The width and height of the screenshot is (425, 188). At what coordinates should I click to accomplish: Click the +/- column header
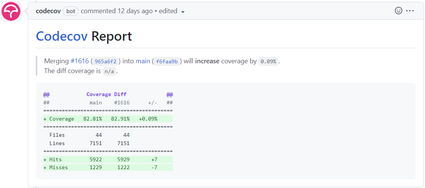coord(153,103)
